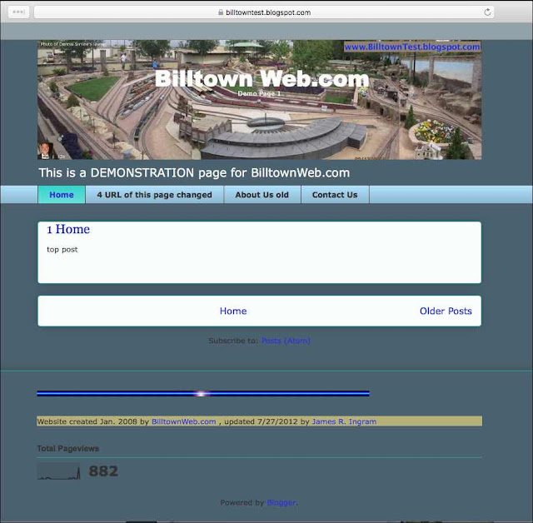Image resolution: width=533 pixels, height=523 pixels.
Task: Click the 'top post' text
Action: [x=62, y=250]
